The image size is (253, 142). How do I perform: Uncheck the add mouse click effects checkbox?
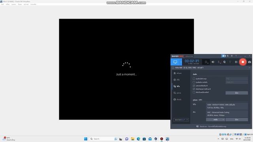[x=194, y=89]
